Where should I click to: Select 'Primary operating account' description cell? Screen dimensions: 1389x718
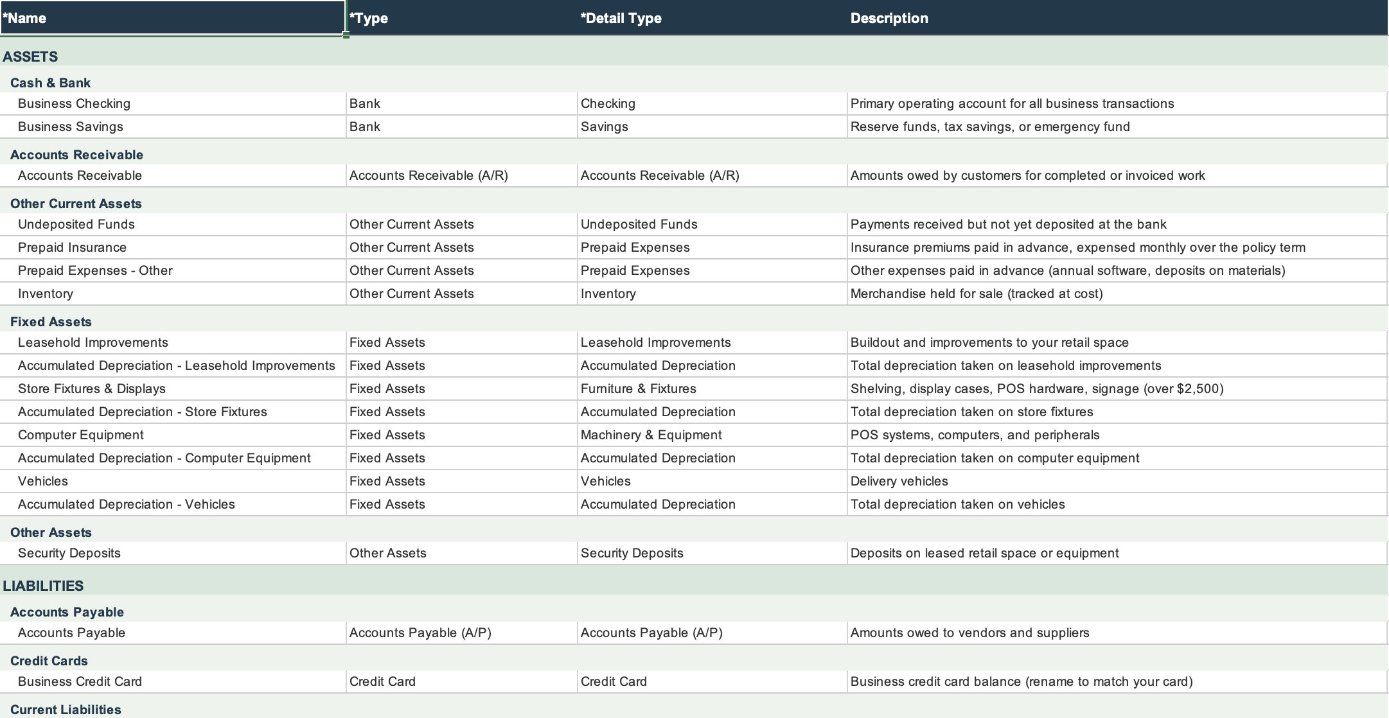tap(1118, 104)
